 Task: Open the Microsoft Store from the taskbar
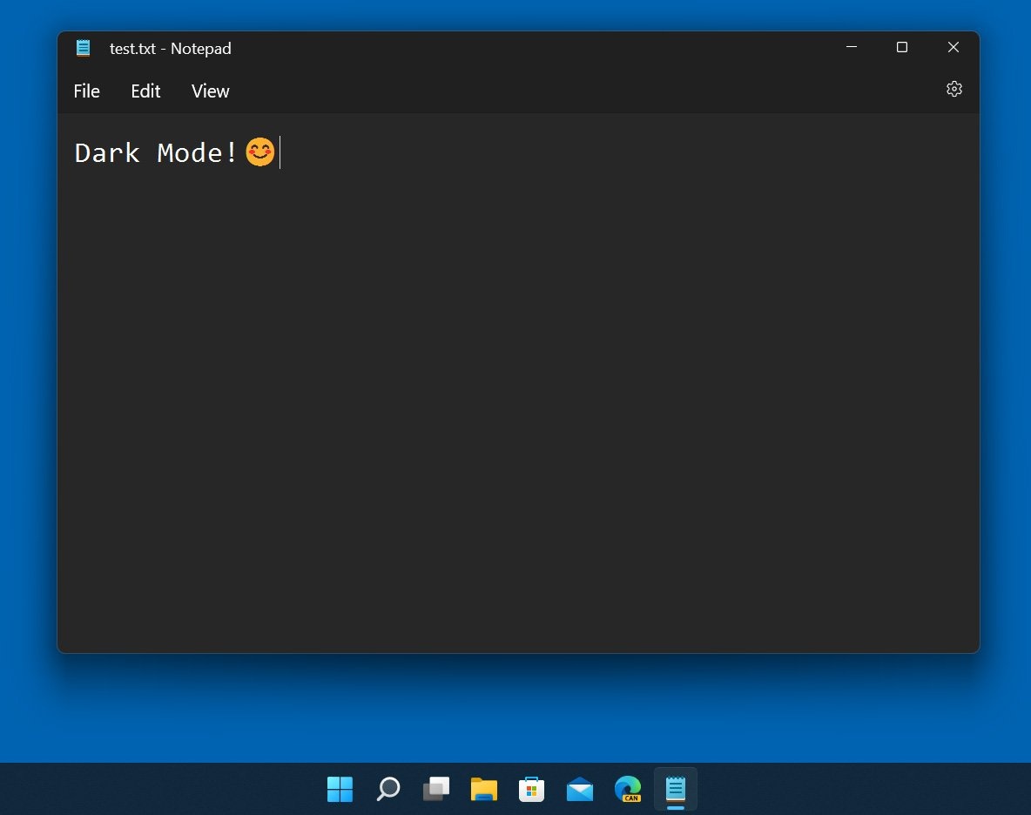(532, 789)
